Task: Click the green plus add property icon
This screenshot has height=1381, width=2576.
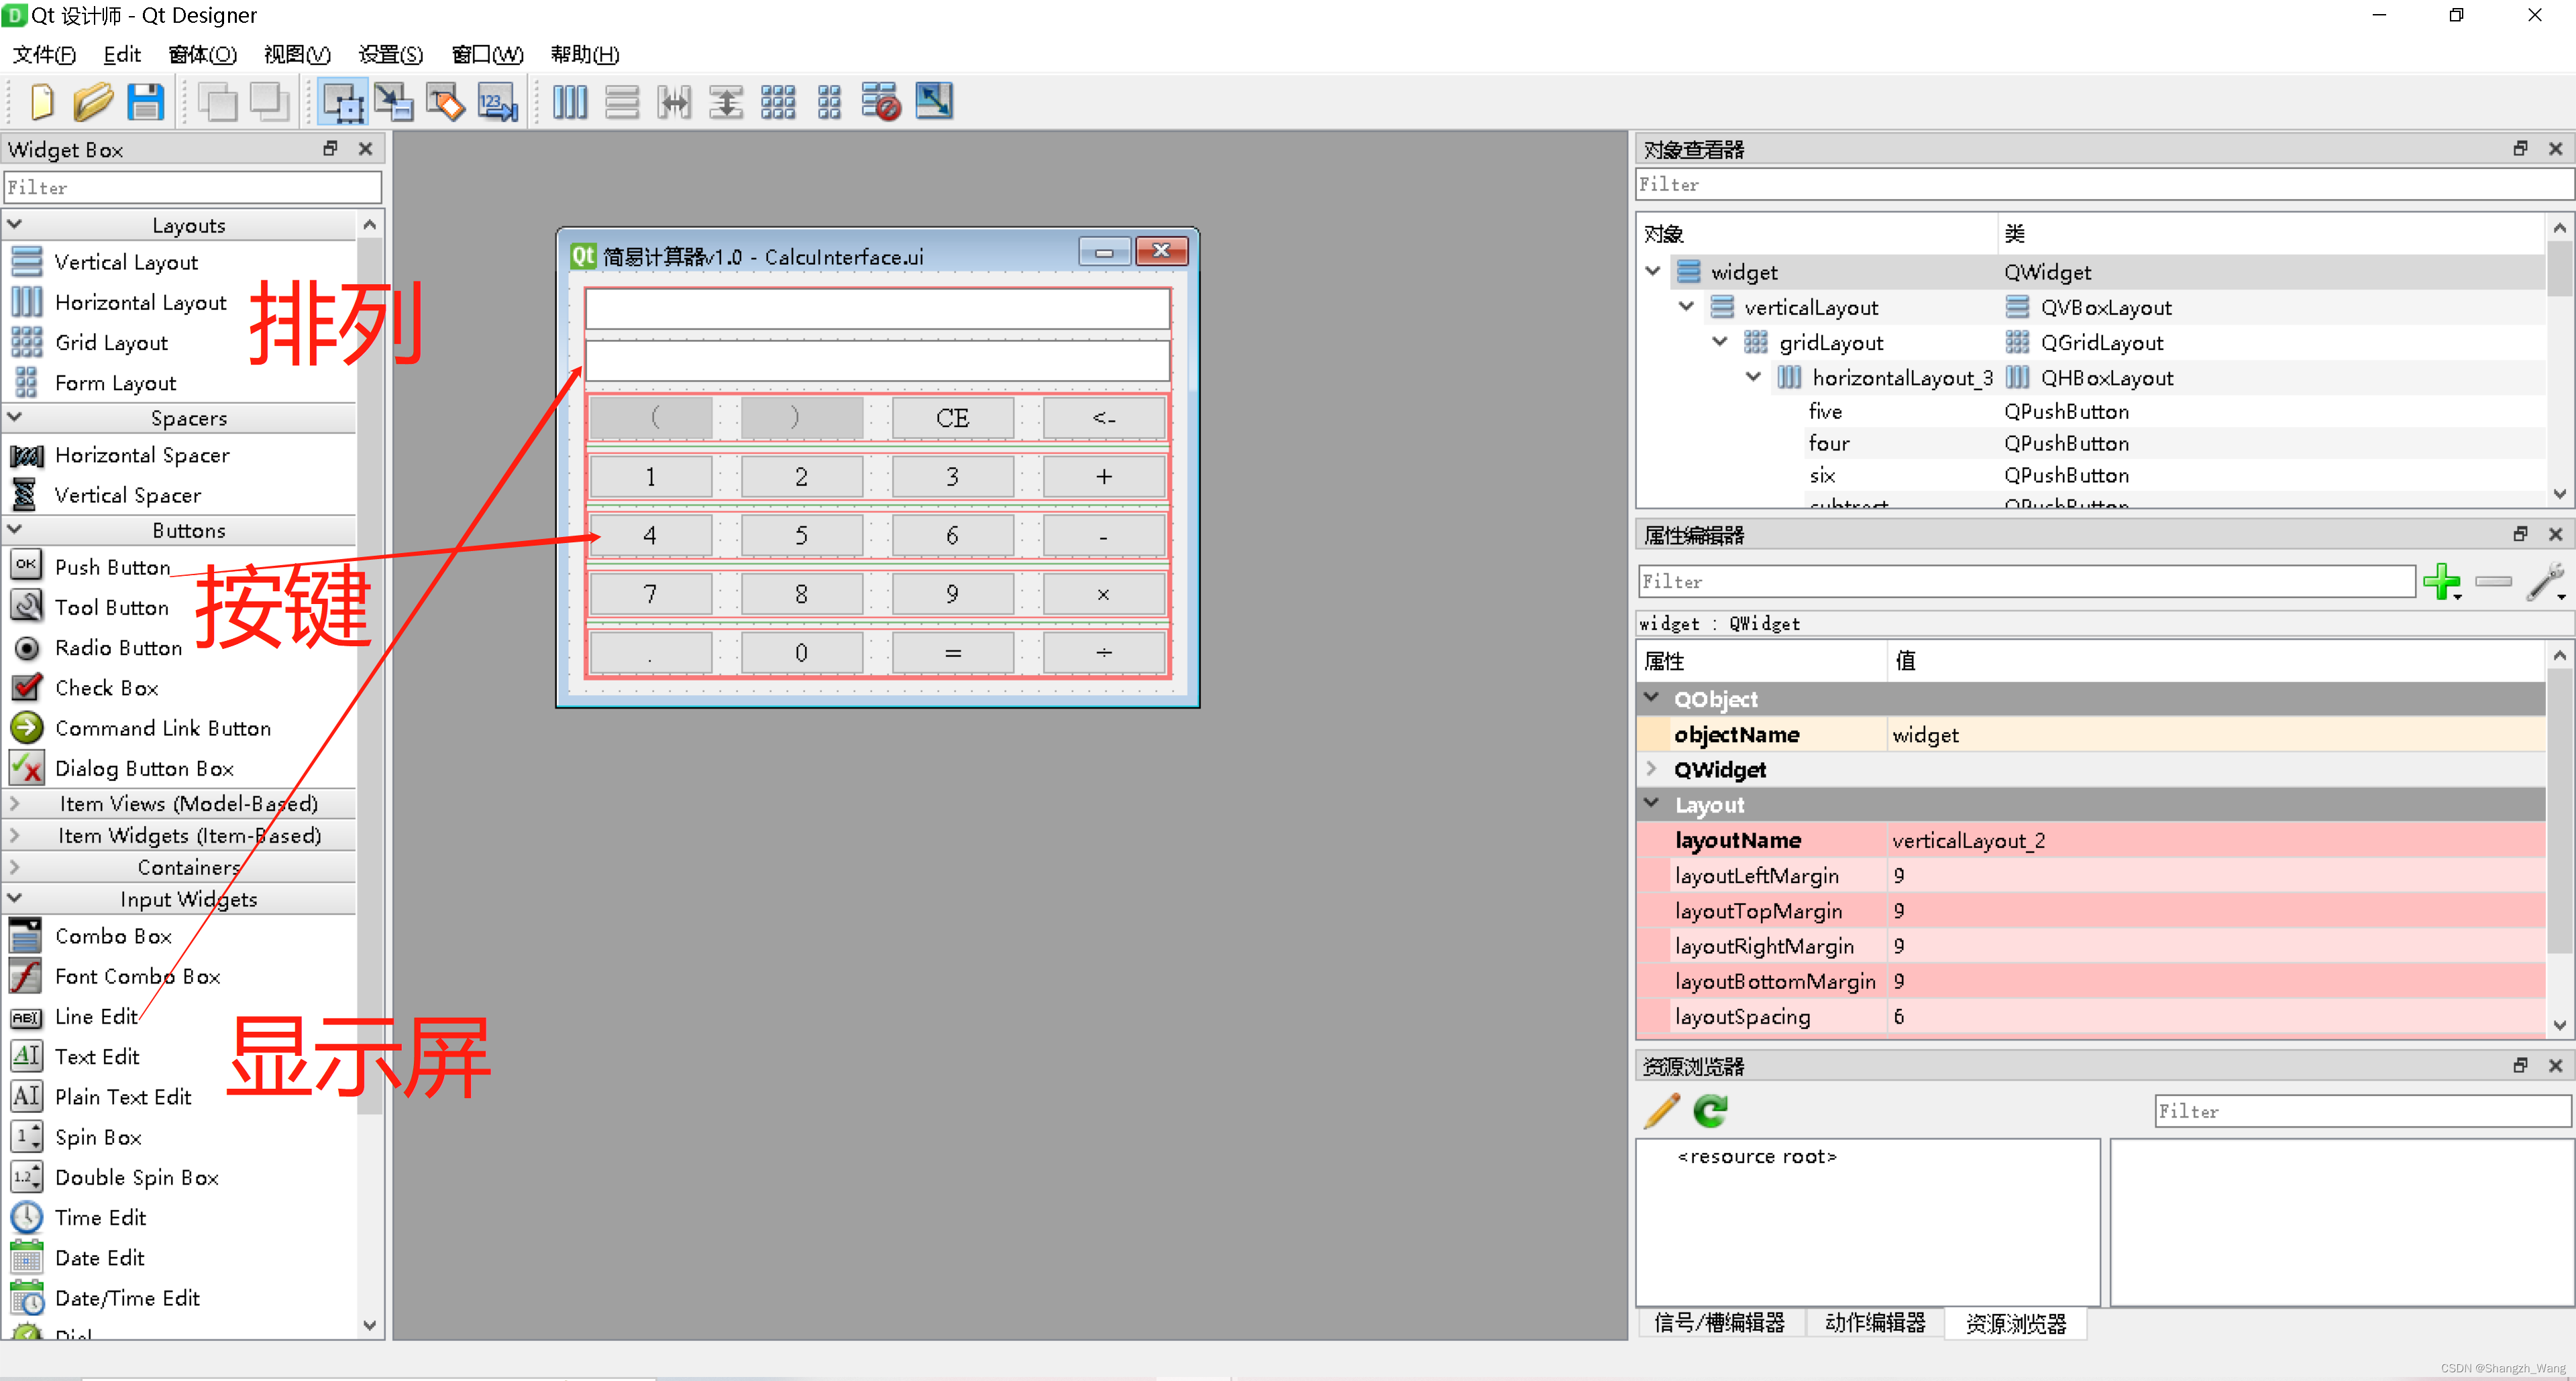Action: tap(2443, 582)
